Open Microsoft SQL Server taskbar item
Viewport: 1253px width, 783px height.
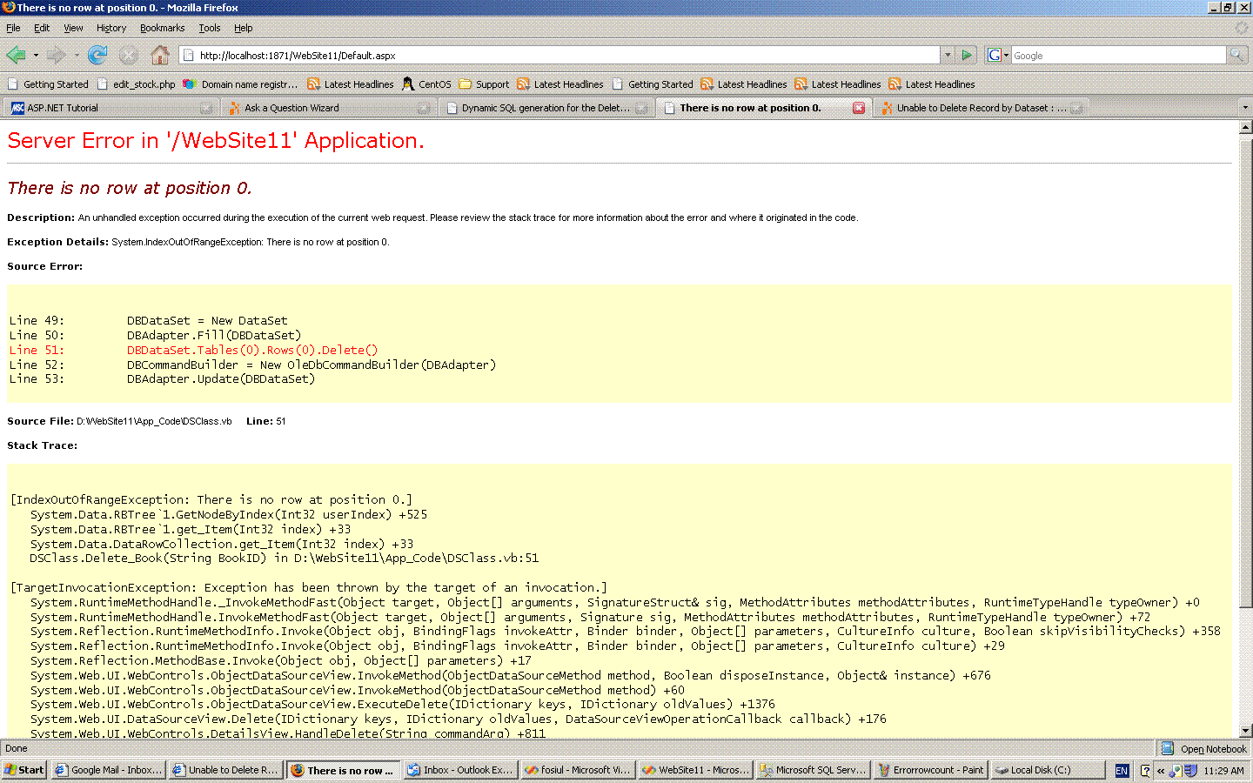813,770
